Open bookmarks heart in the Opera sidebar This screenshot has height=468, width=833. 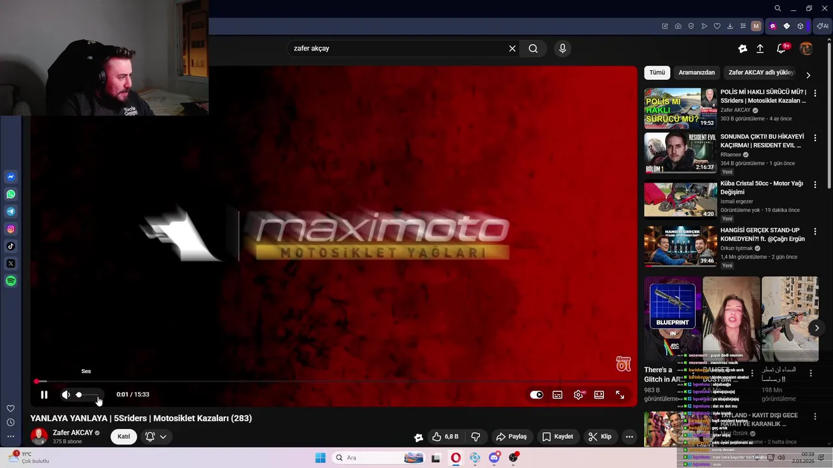tap(10, 408)
